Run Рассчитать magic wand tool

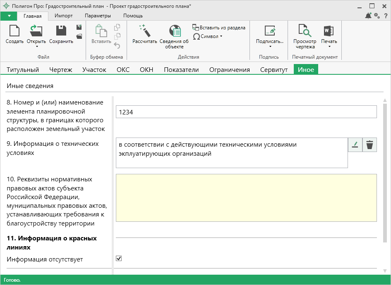click(x=144, y=32)
